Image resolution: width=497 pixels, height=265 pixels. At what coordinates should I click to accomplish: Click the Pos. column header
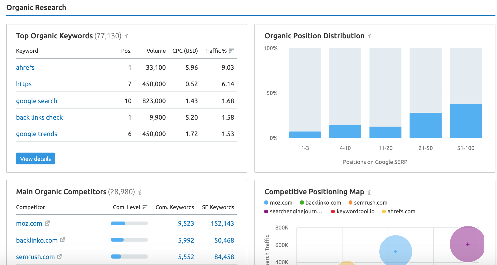click(x=126, y=51)
